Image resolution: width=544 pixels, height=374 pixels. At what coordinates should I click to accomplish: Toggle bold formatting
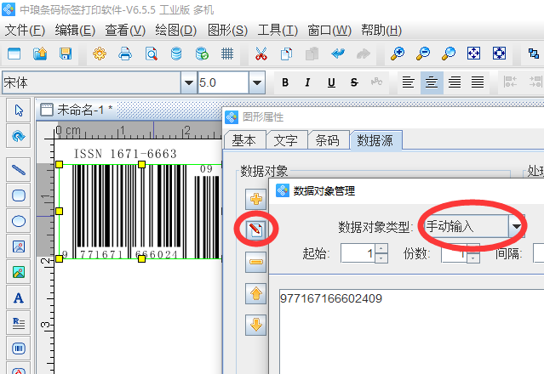click(285, 82)
